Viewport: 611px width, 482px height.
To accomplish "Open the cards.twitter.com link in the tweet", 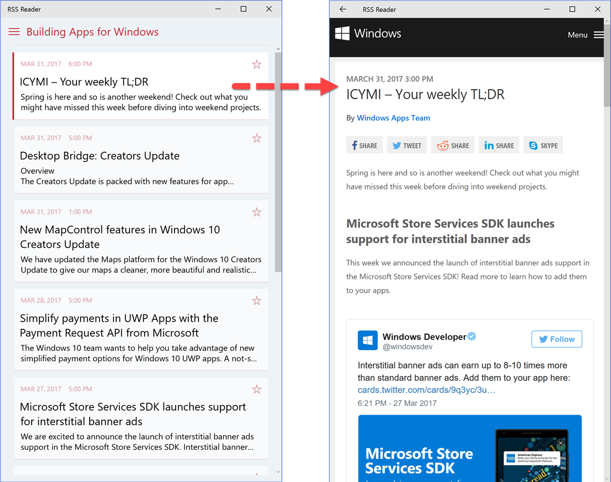I will click(427, 390).
